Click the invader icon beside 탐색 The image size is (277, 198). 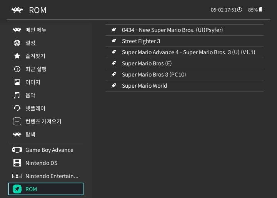(x=17, y=134)
